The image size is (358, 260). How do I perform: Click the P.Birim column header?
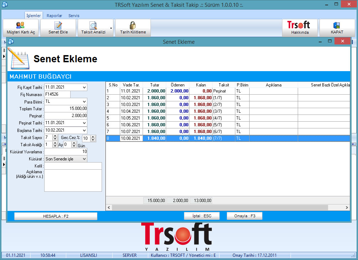coord(242,85)
